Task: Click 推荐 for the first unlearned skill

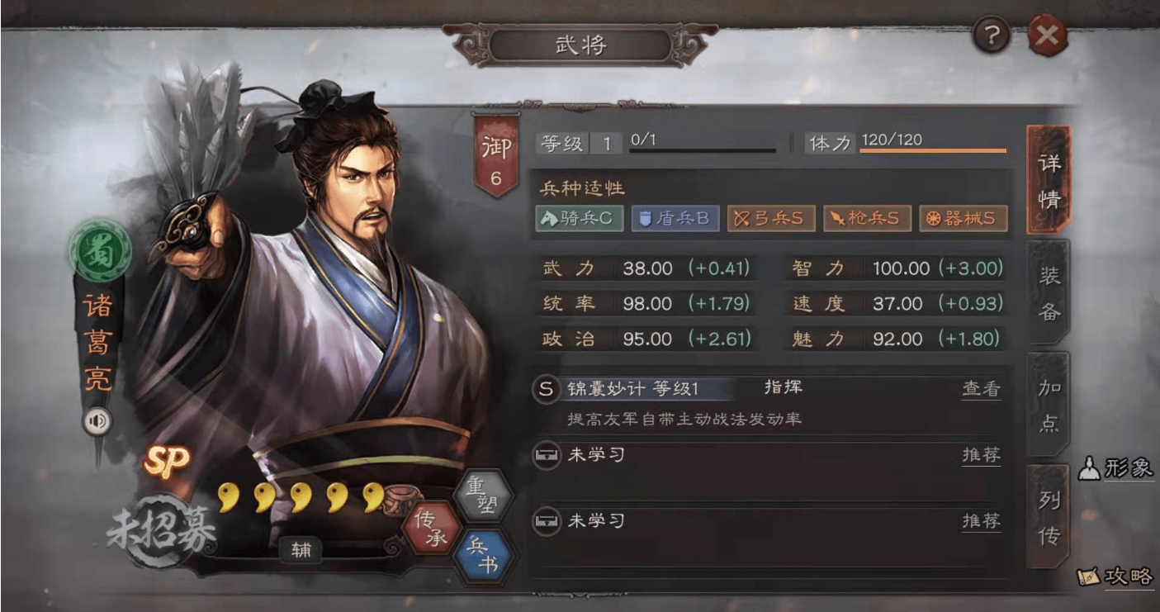Action: coord(981,455)
